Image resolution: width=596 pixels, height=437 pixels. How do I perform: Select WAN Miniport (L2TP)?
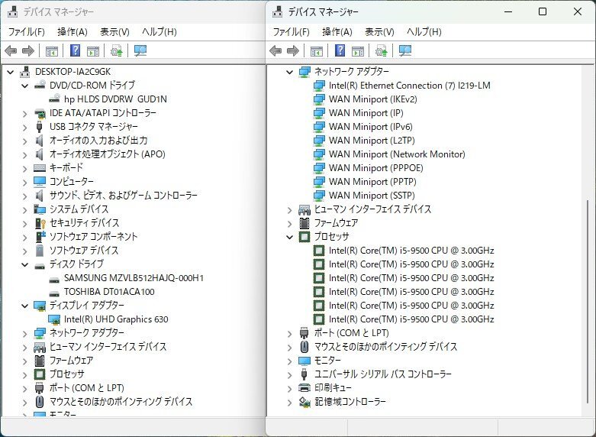tap(372, 141)
